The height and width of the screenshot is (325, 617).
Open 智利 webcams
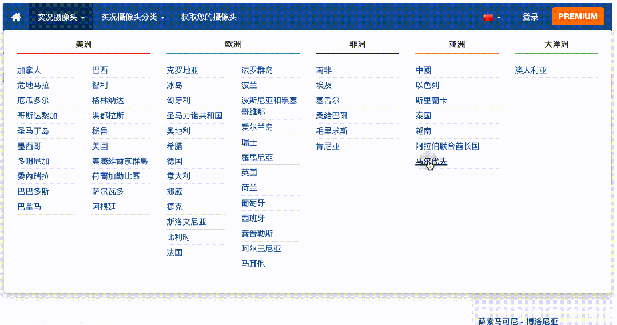[x=99, y=85]
